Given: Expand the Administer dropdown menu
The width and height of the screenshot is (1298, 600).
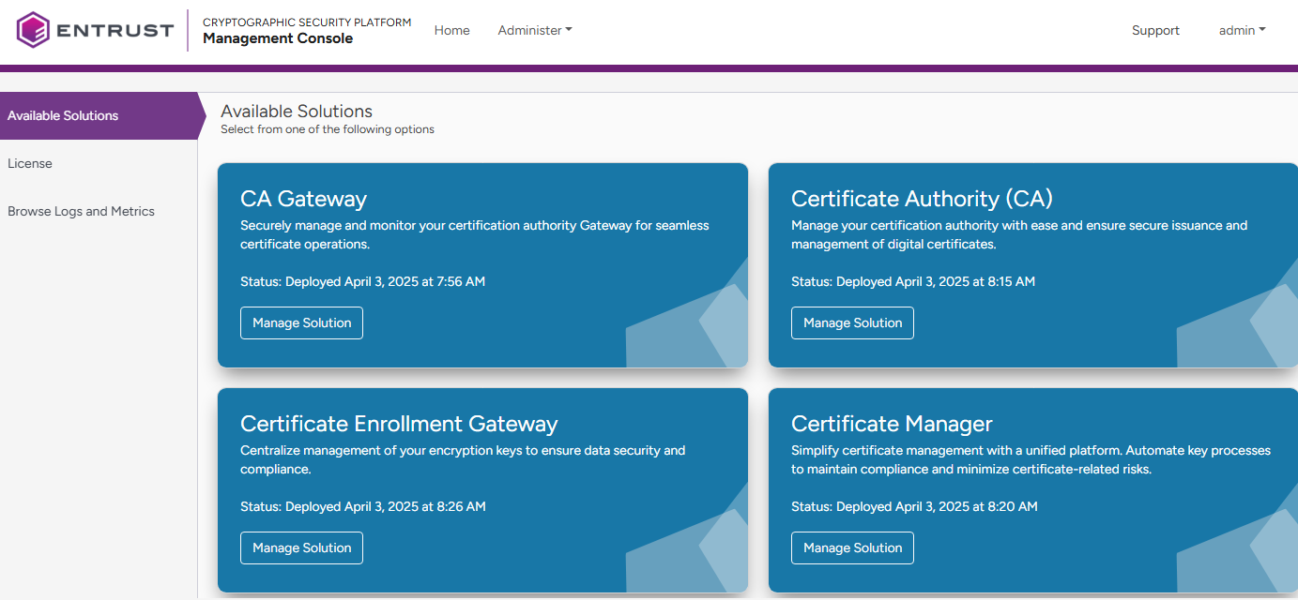Looking at the screenshot, I should pos(534,30).
